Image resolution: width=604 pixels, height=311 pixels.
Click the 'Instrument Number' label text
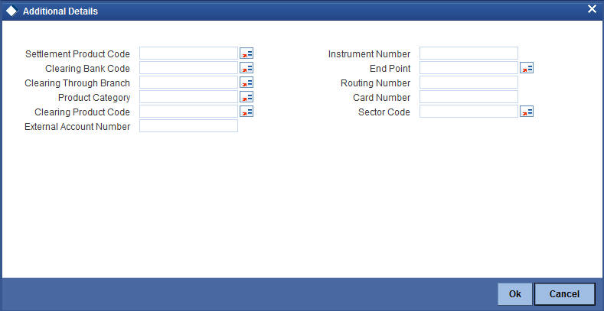point(370,54)
